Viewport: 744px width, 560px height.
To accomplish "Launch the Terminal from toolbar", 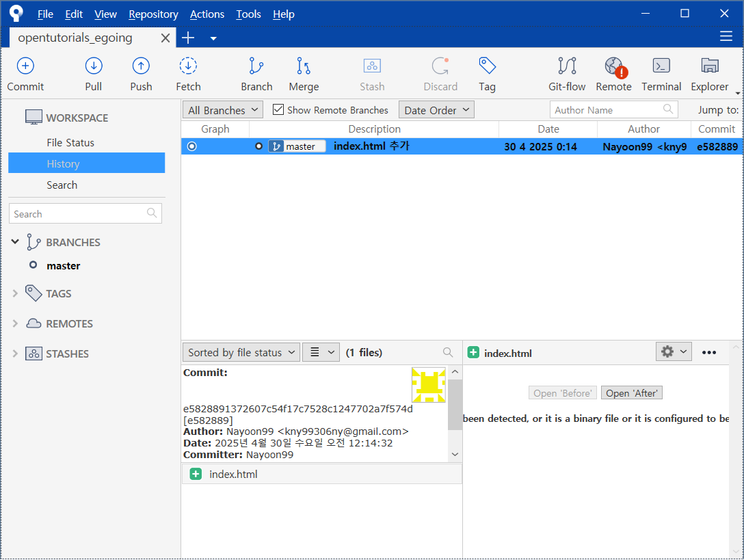I will point(661,66).
